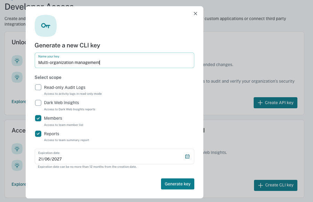Disable the Reports scope checkbox
The image size is (313, 202).
pyautogui.click(x=38, y=134)
